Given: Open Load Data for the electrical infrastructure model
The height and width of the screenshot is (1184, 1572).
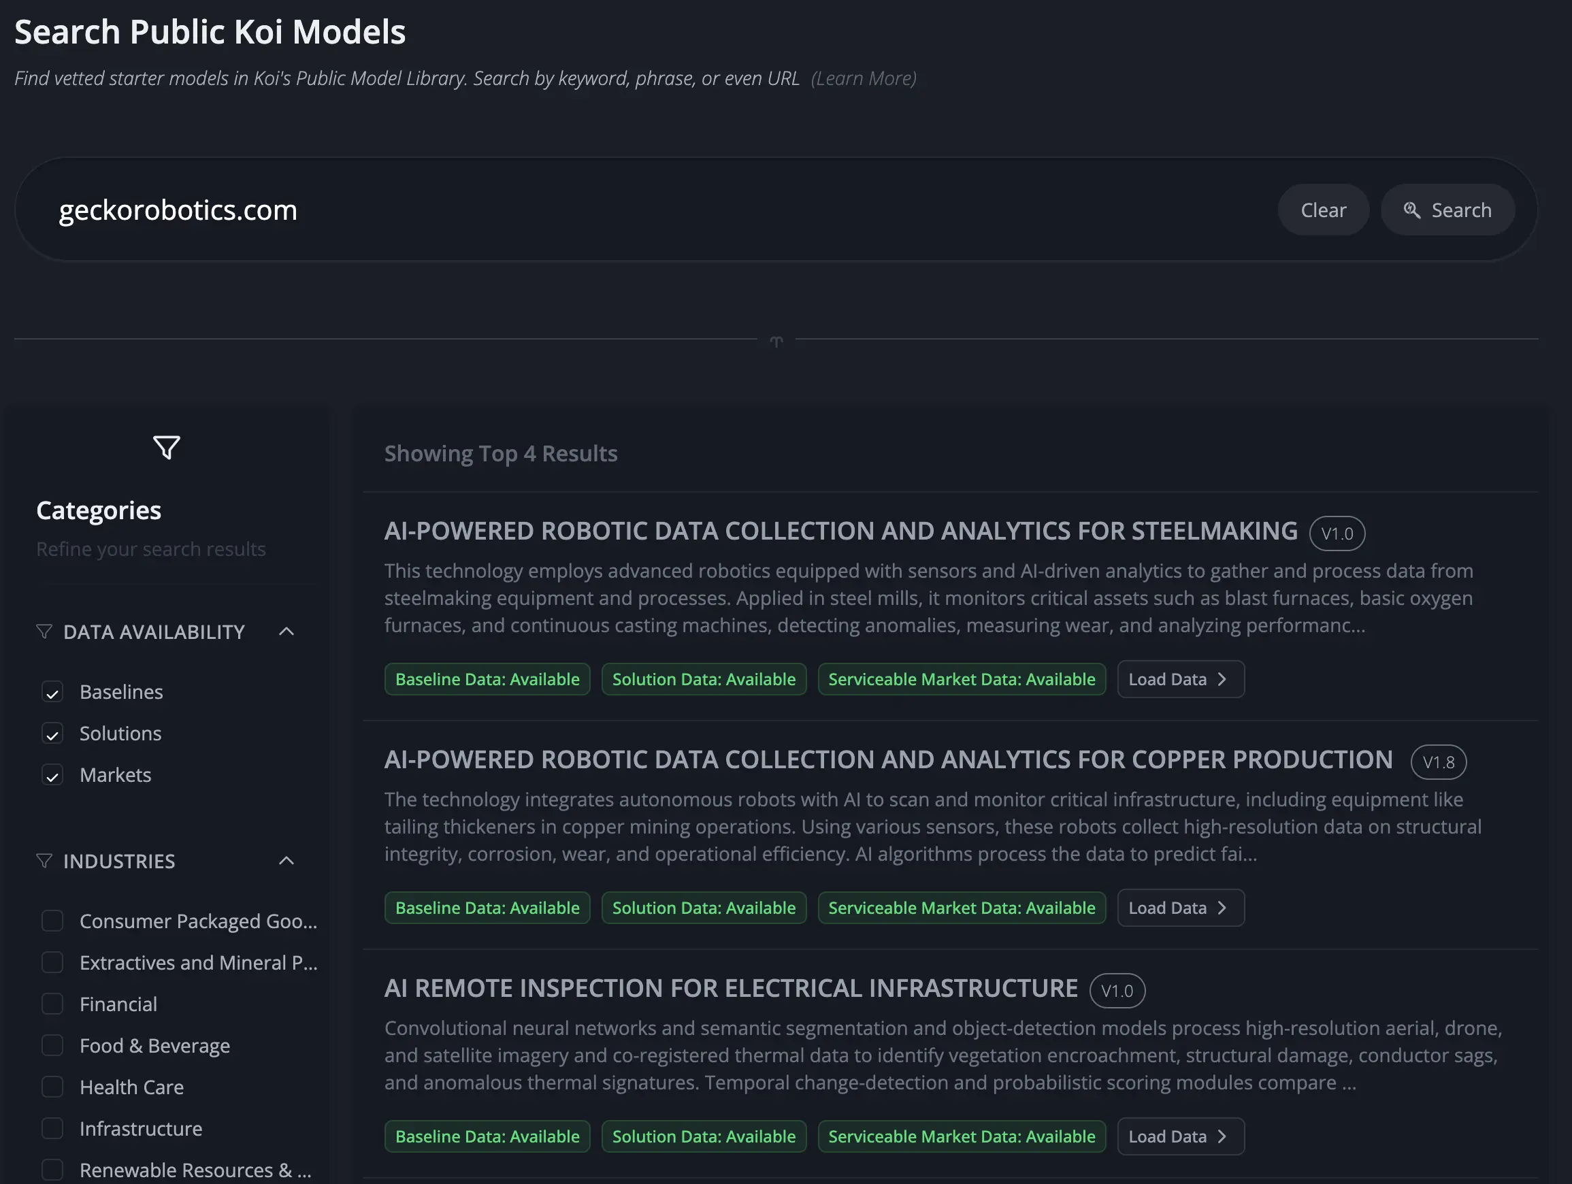Looking at the screenshot, I should [x=1181, y=1136].
